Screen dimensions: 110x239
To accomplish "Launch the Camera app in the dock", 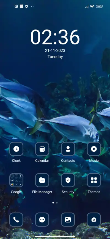I will point(94,219).
